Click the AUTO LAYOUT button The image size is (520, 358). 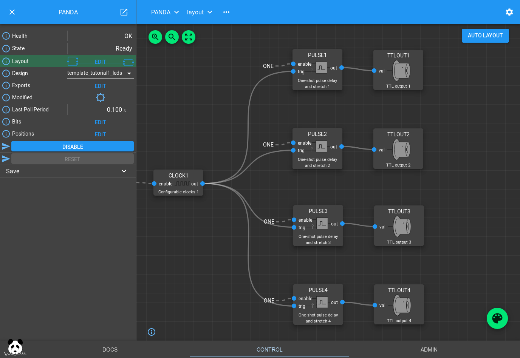pyautogui.click(x=485, y=35)
